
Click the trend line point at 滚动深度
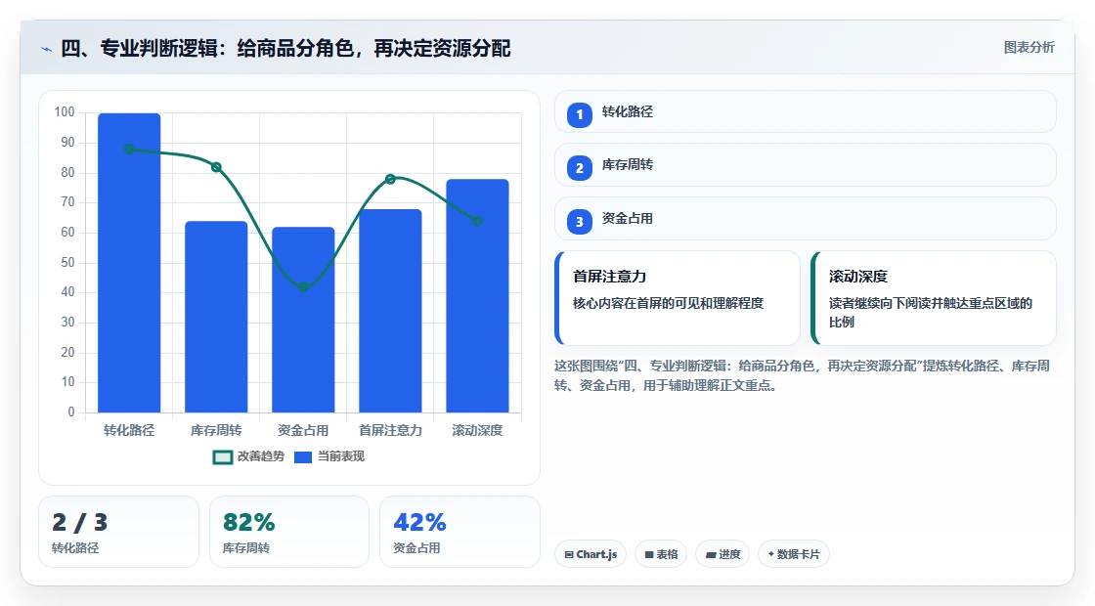(478, 221)
